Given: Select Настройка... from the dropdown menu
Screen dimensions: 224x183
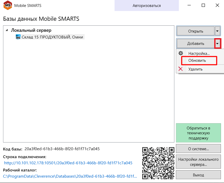Looking at the screenshot, I should tap(199, 54).
